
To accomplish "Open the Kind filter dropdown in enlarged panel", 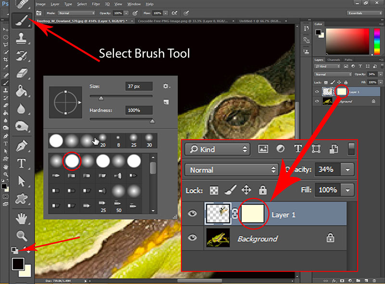I will tap(218, 149).
